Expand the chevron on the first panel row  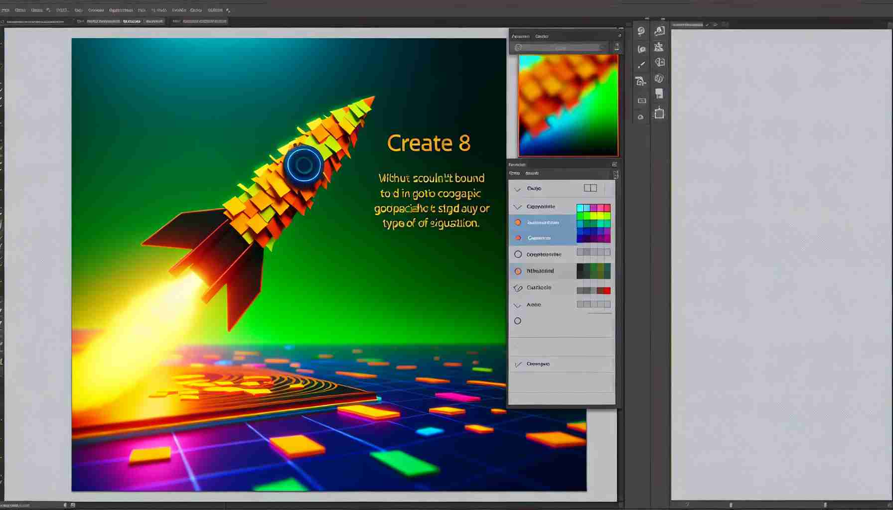pyautogui.click(x=517, y=189)
